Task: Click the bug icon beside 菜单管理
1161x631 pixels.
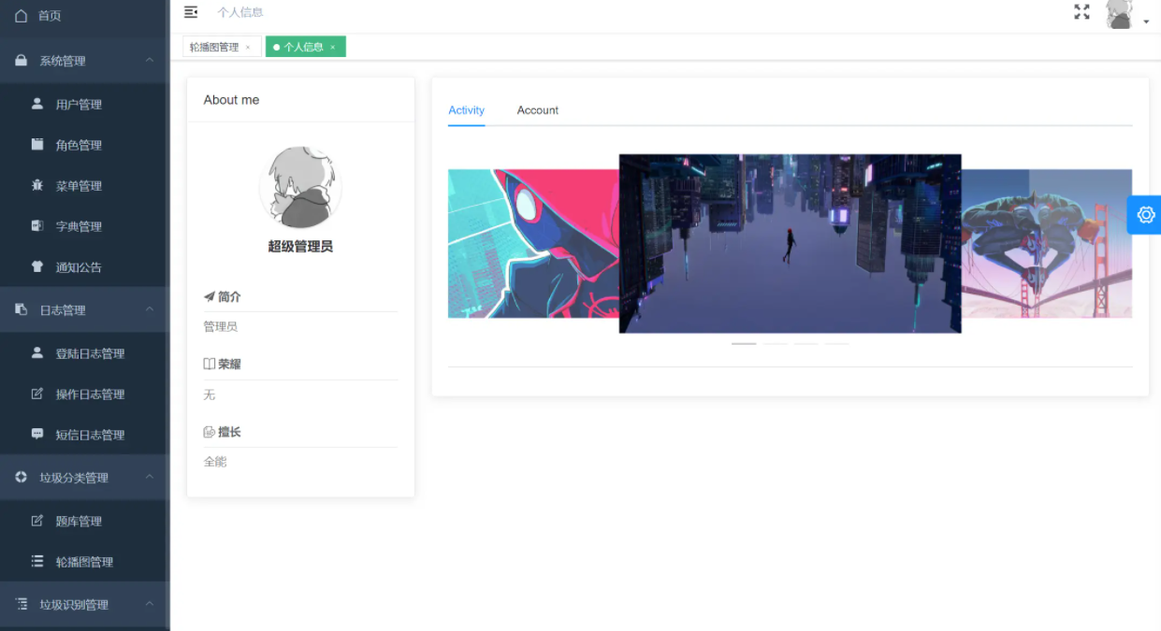Action: click(37, 185)
